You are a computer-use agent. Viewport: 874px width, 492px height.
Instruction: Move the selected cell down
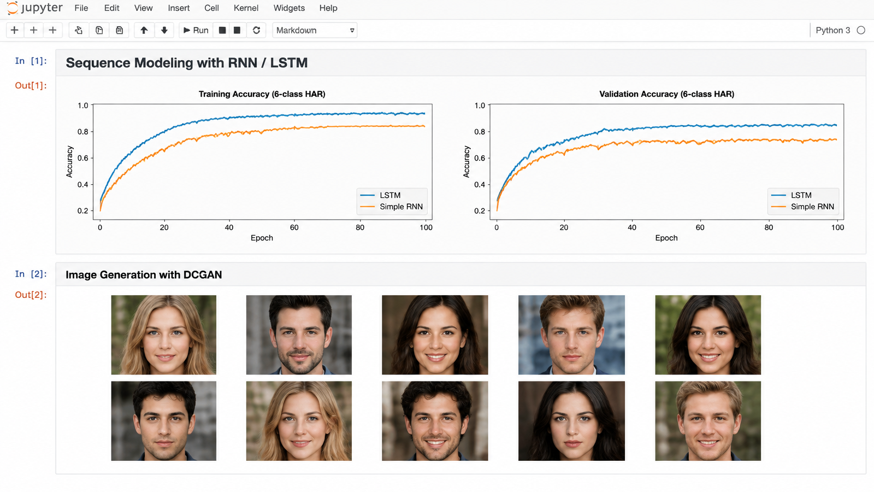coord(164,30)
